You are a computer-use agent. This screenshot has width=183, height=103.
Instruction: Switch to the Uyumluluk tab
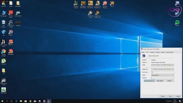click(x=152, y=52)
